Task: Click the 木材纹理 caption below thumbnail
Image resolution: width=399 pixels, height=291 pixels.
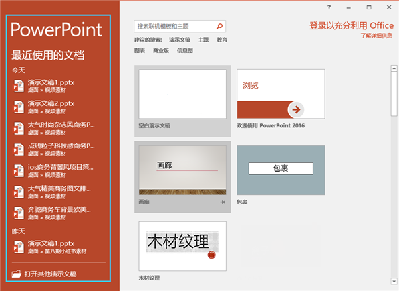Action: click(x=149, y=278)
